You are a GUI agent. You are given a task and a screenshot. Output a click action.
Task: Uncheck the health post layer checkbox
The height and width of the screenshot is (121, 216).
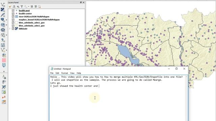[x=13, y=10]
